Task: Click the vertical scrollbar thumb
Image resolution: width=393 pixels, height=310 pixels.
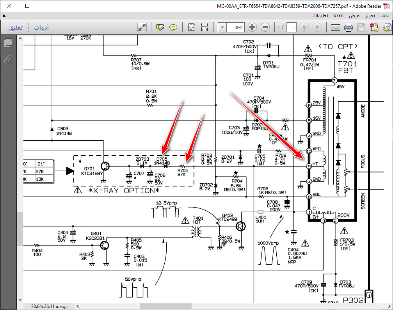Action: tap(20, 229)
